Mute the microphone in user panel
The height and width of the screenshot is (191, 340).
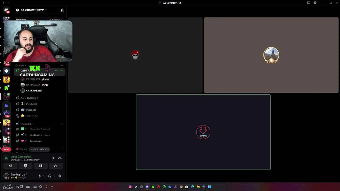click(40, 176)
